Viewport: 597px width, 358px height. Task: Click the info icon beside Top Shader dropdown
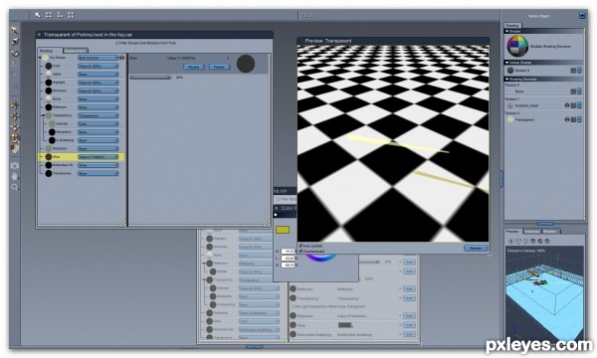coord(121,58)
